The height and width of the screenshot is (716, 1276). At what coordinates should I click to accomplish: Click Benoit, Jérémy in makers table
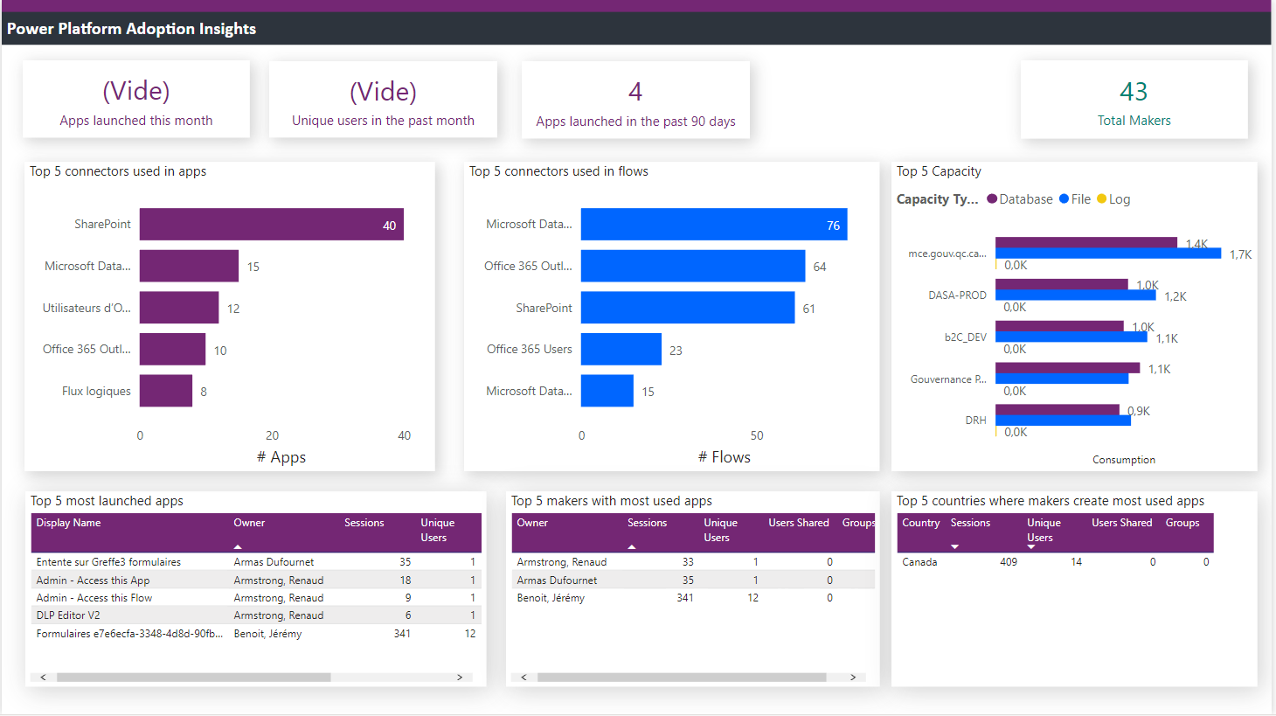tap(551, 598)
